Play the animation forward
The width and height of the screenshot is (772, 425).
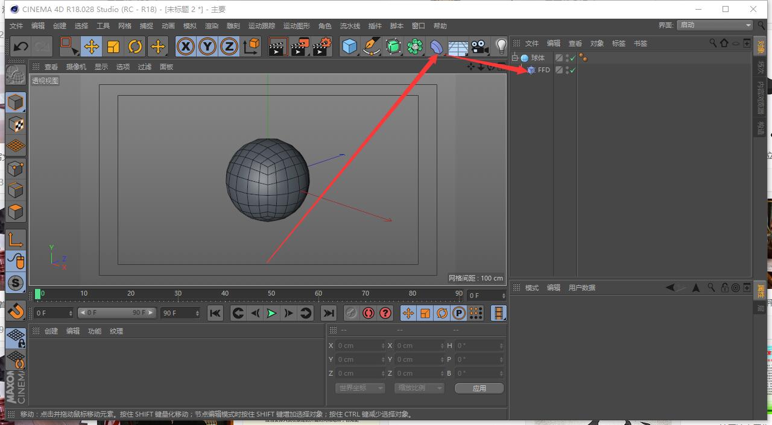[x=272, y=313]
